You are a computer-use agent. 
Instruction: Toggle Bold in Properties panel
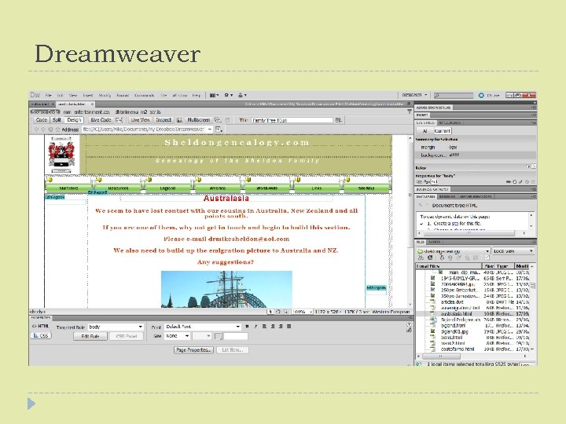coord(247,327)
